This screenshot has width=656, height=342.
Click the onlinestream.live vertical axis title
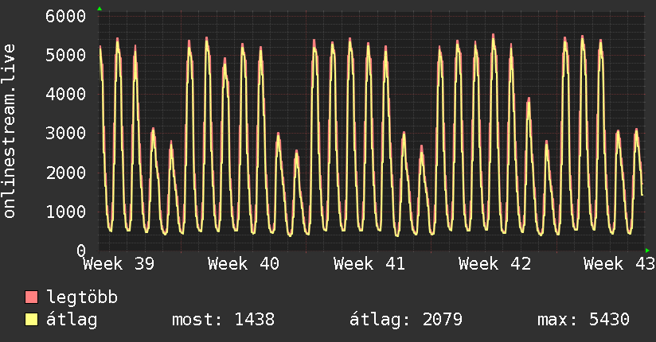click(9, 131)
